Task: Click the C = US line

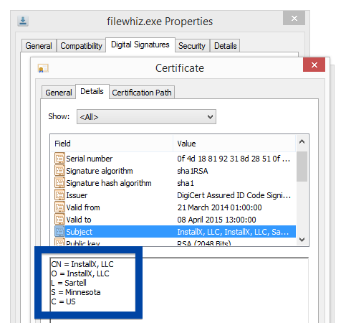Action: pyautogui.click(x=63, y=301)
